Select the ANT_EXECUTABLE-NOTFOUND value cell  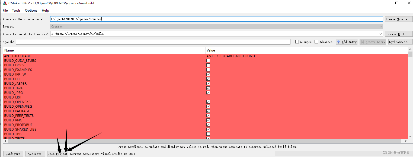[x=230, y=56]
